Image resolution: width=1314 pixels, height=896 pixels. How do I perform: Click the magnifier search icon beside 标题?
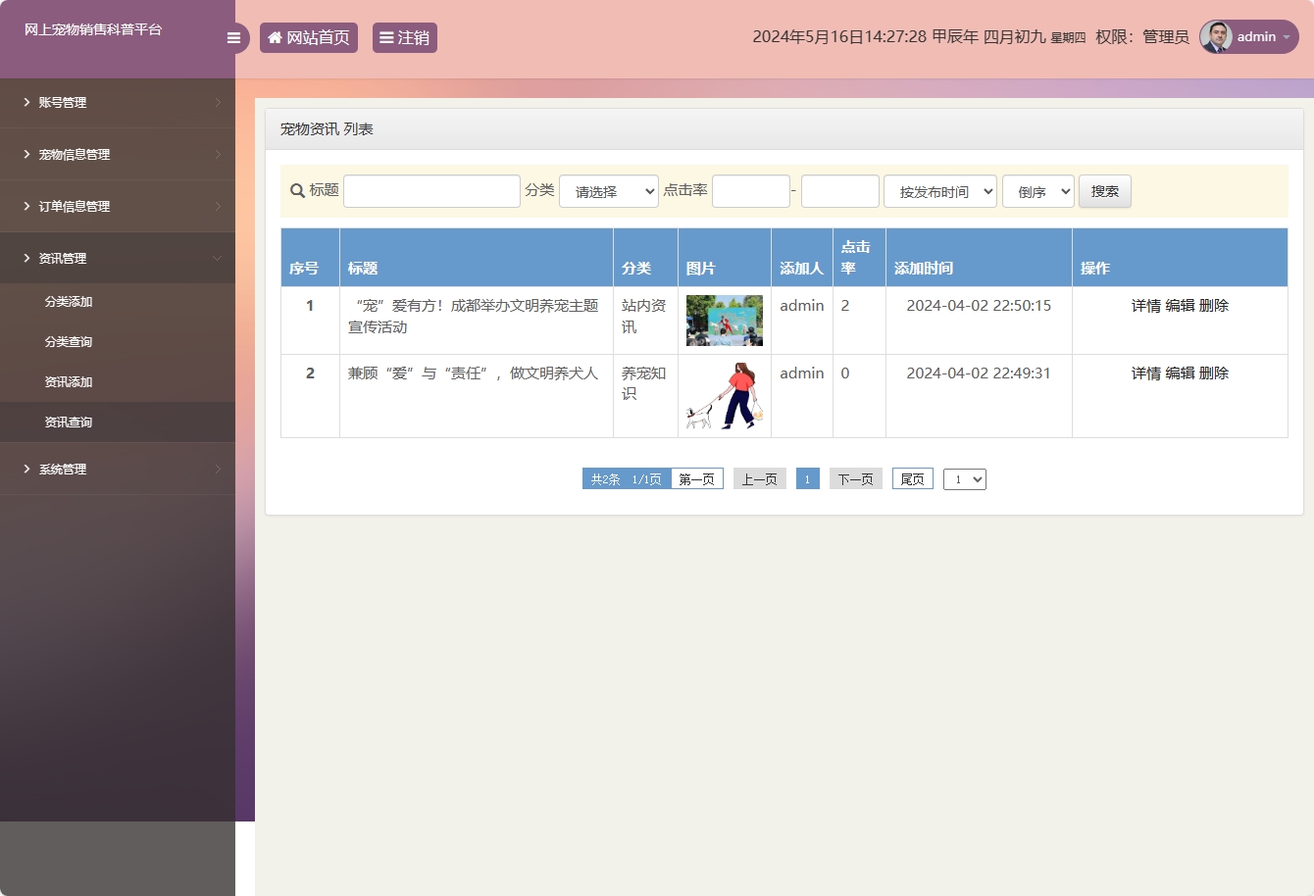click(x=296, y=190)
